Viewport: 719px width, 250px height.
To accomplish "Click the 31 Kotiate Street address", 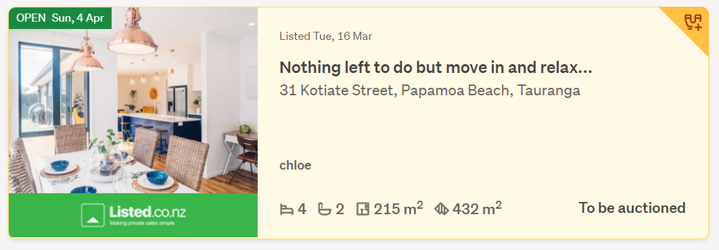I will pos(430,90).
